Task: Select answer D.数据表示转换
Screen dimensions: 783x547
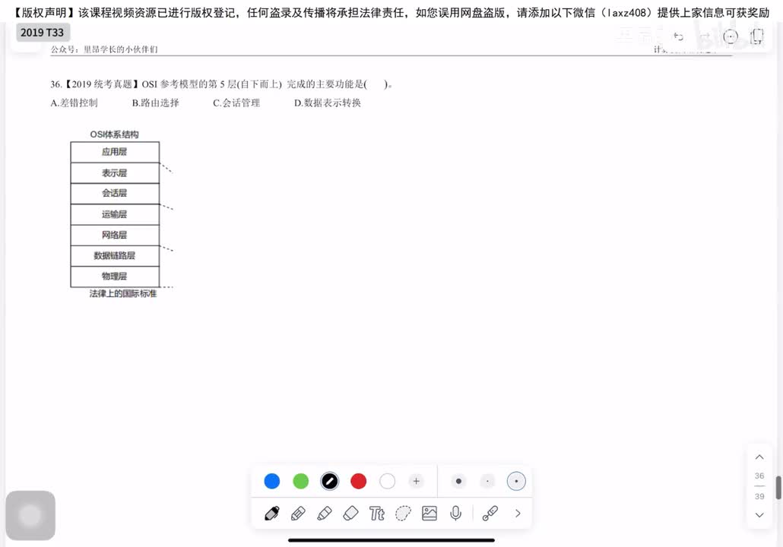Action: point(328,103)
